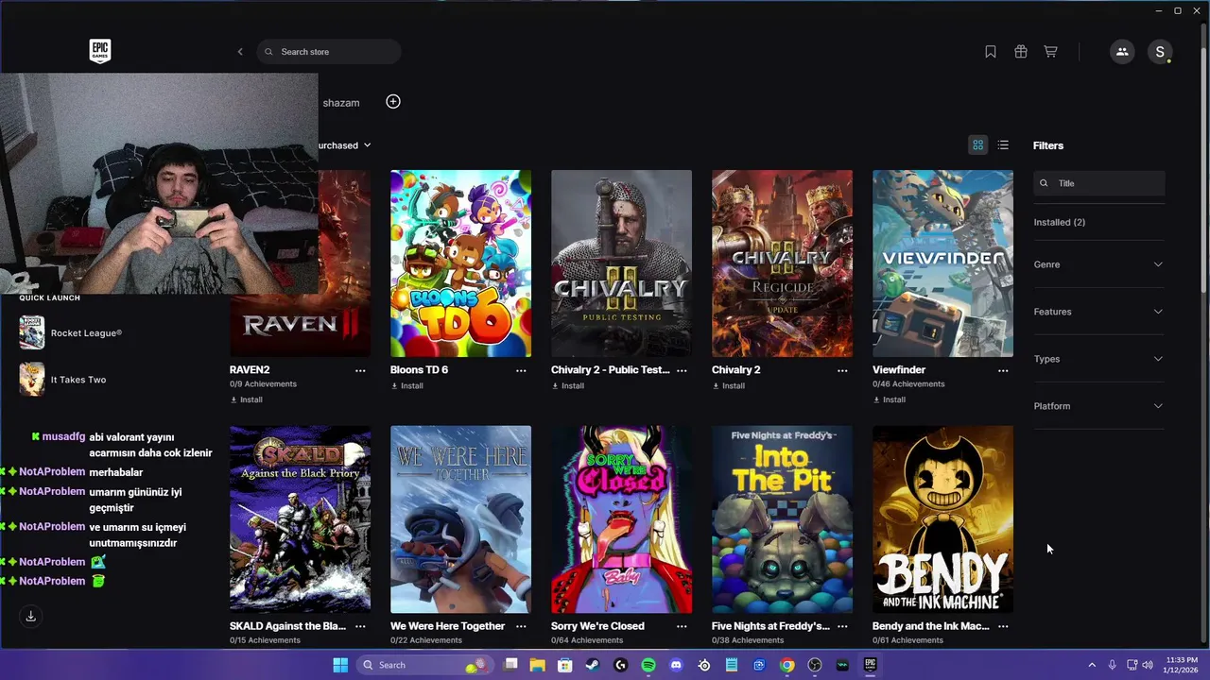The image size is (1210, 680).
Task: Expand the Genre filter
Action: 1098,264
